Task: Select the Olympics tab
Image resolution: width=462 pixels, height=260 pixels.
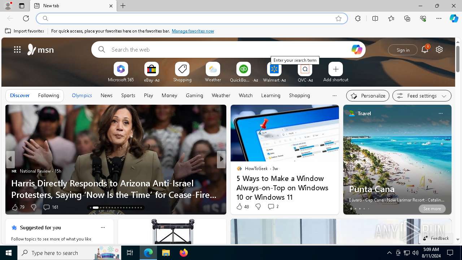Action: [x=82, y=95]
